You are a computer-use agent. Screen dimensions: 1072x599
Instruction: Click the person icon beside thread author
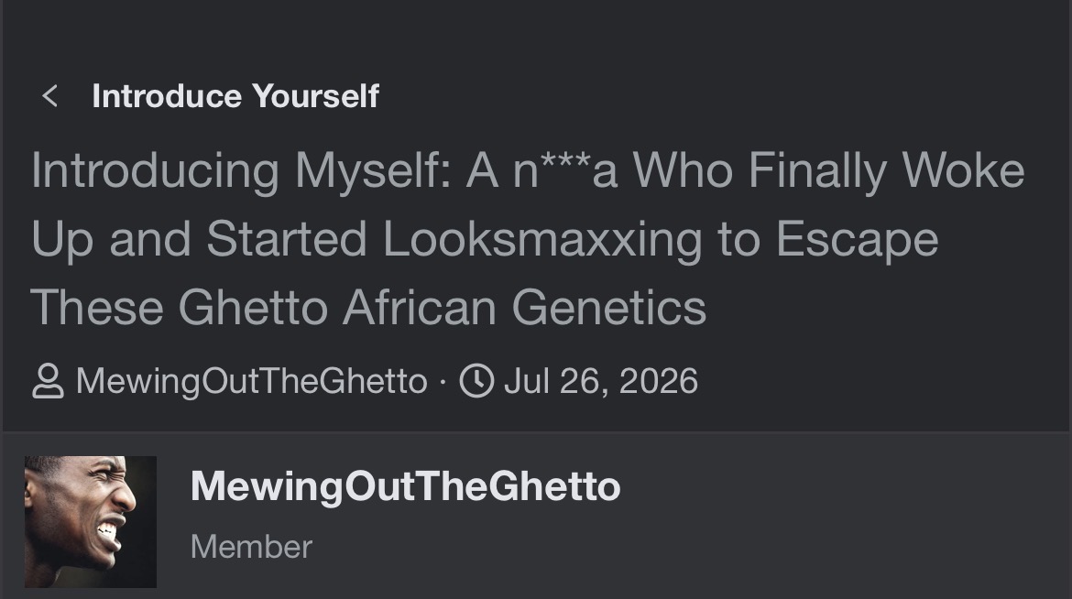[48, 381]
